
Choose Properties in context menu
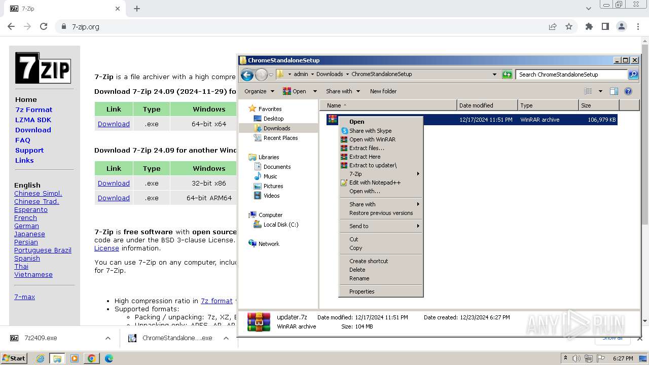[381, 291]
